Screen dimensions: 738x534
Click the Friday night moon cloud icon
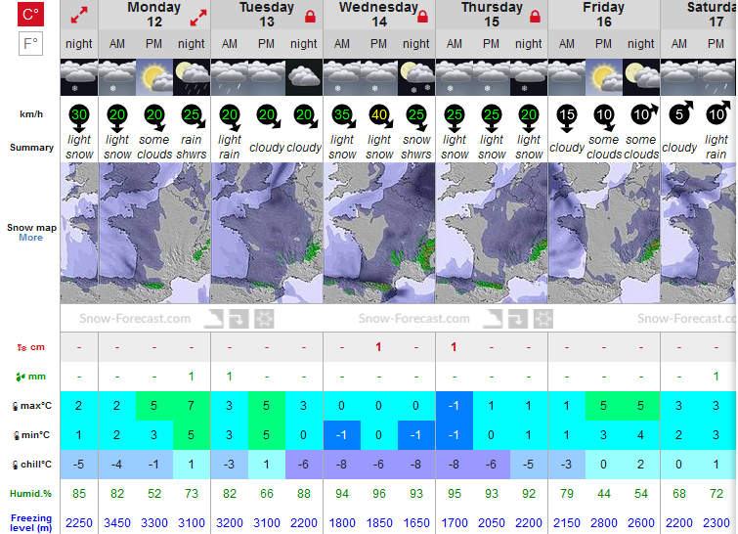(x=641, y=77)
